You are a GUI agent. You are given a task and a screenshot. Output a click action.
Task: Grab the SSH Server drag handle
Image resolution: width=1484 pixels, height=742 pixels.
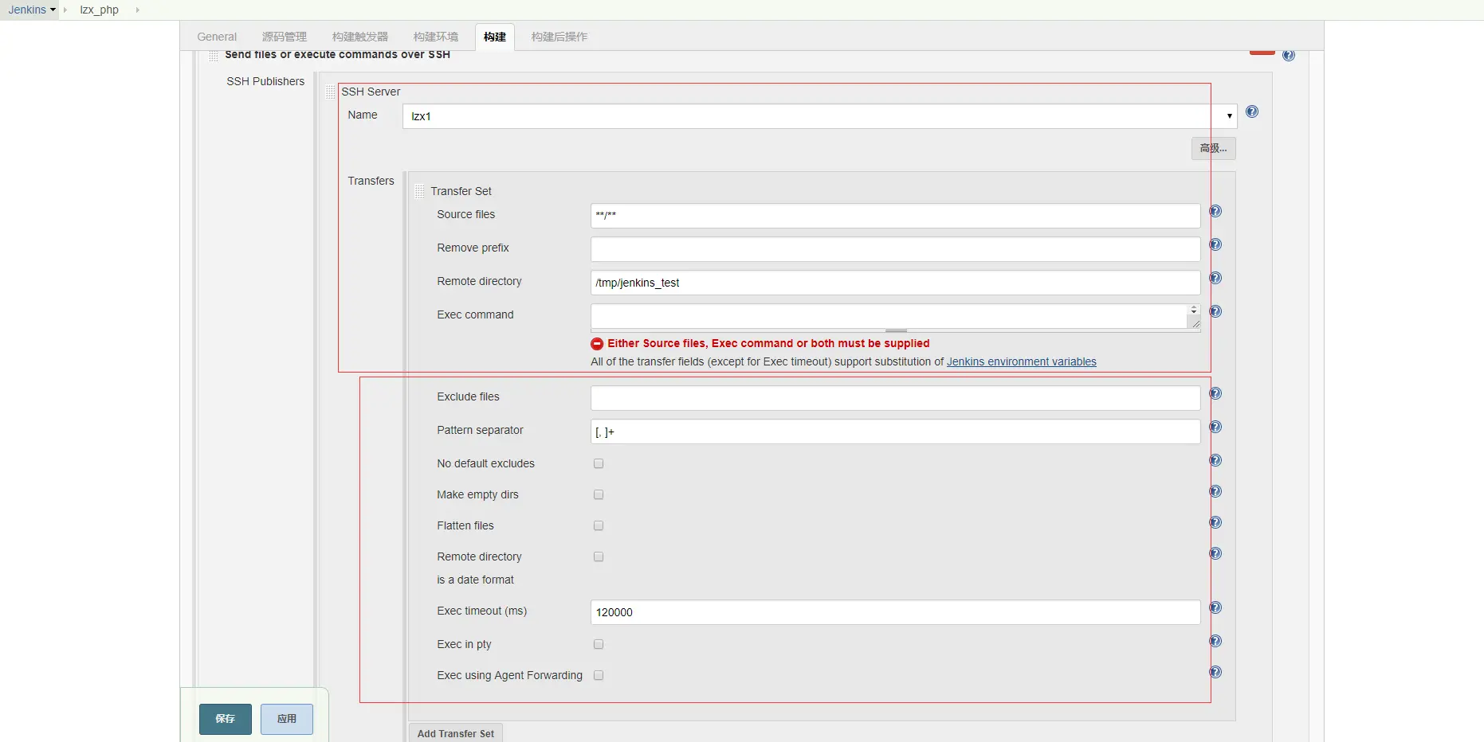click(331, 92)
